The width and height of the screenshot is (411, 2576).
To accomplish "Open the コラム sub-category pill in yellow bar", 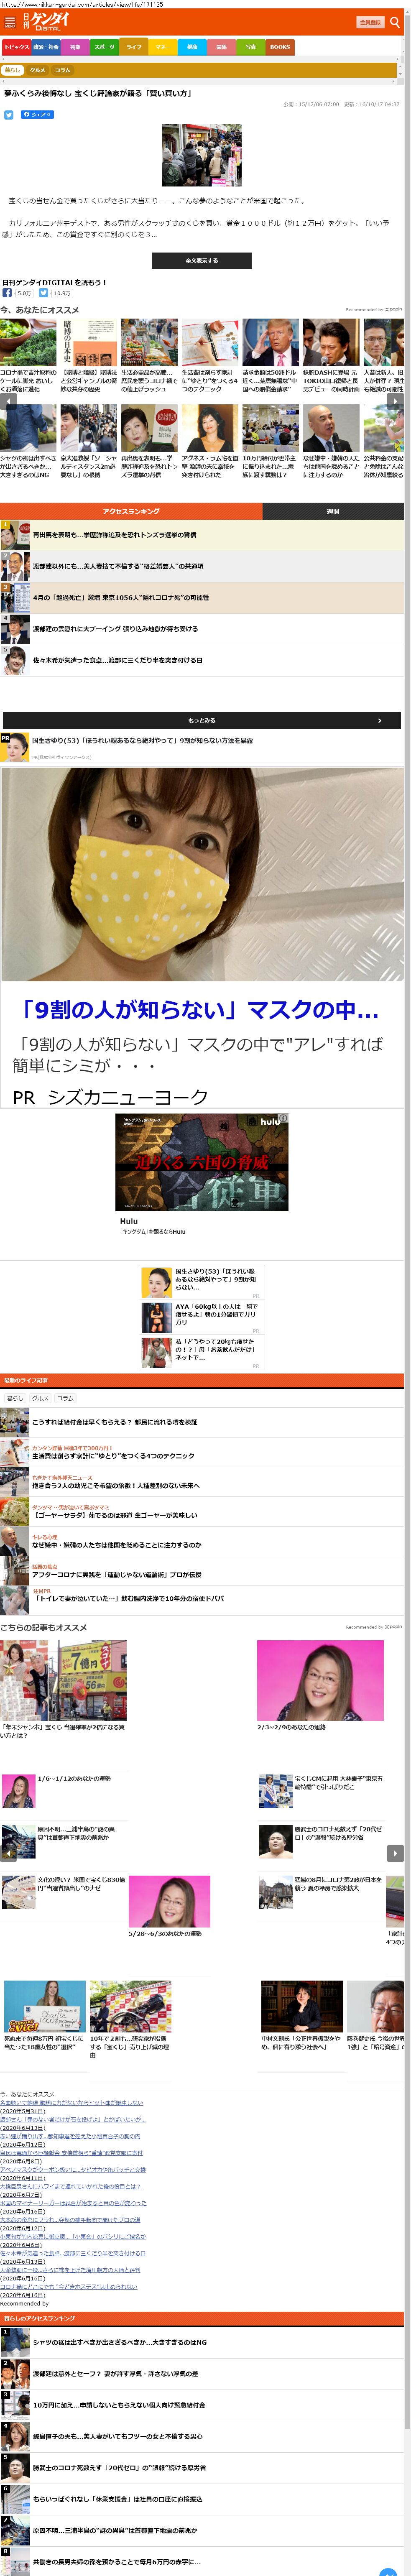I will pyautogui.click(x=63, y=70).
